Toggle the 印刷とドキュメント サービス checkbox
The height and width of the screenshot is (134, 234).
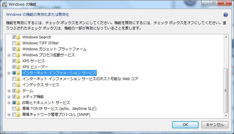coord(14,103)
